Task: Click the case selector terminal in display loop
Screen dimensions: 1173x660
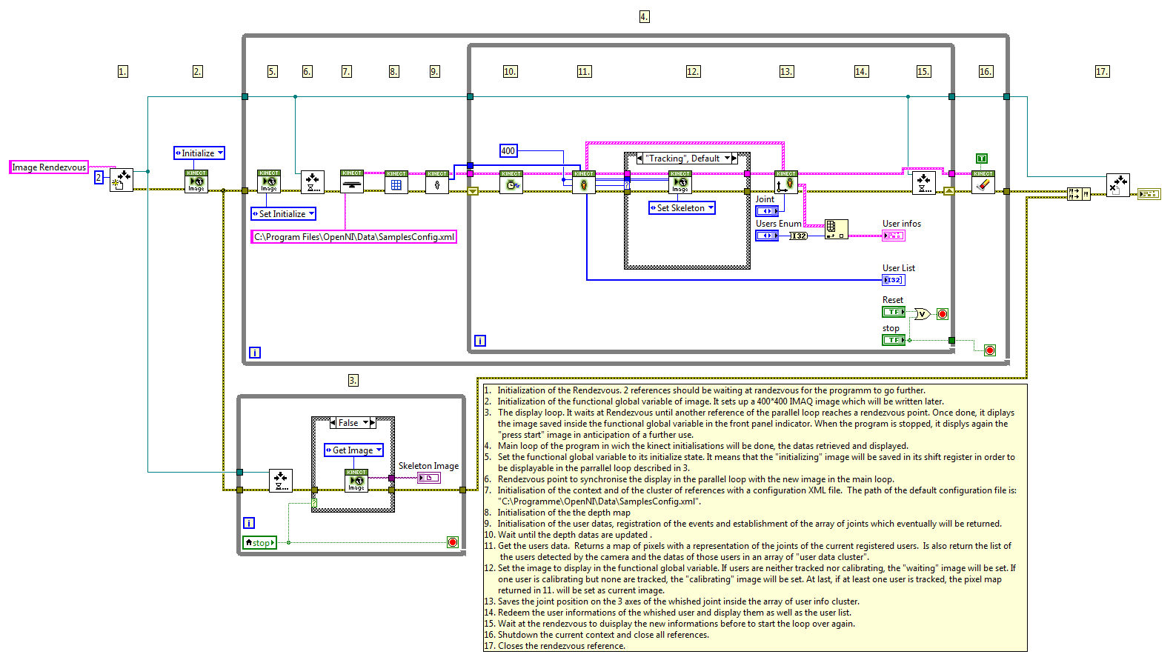Action: coord(314,503)
